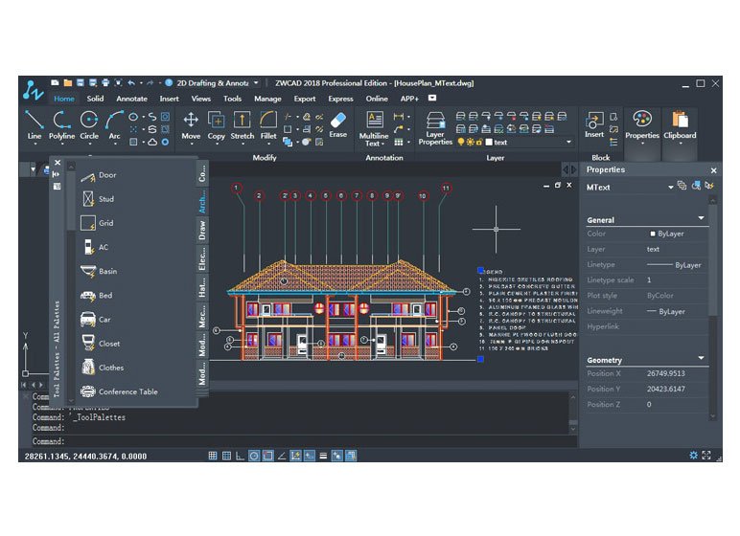The width and height of the screenshot is (740, 536).
Task: Activate the Fillet tool
Action: click(268, 125)
